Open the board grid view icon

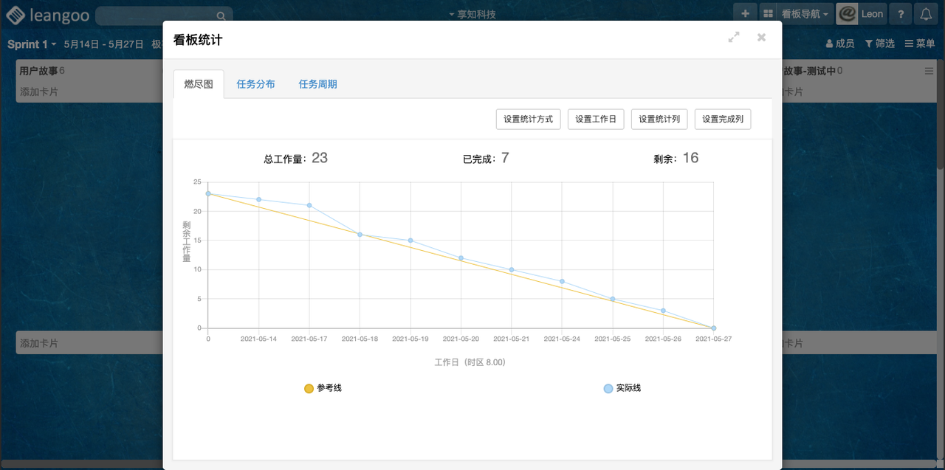(x=768, y=14)
